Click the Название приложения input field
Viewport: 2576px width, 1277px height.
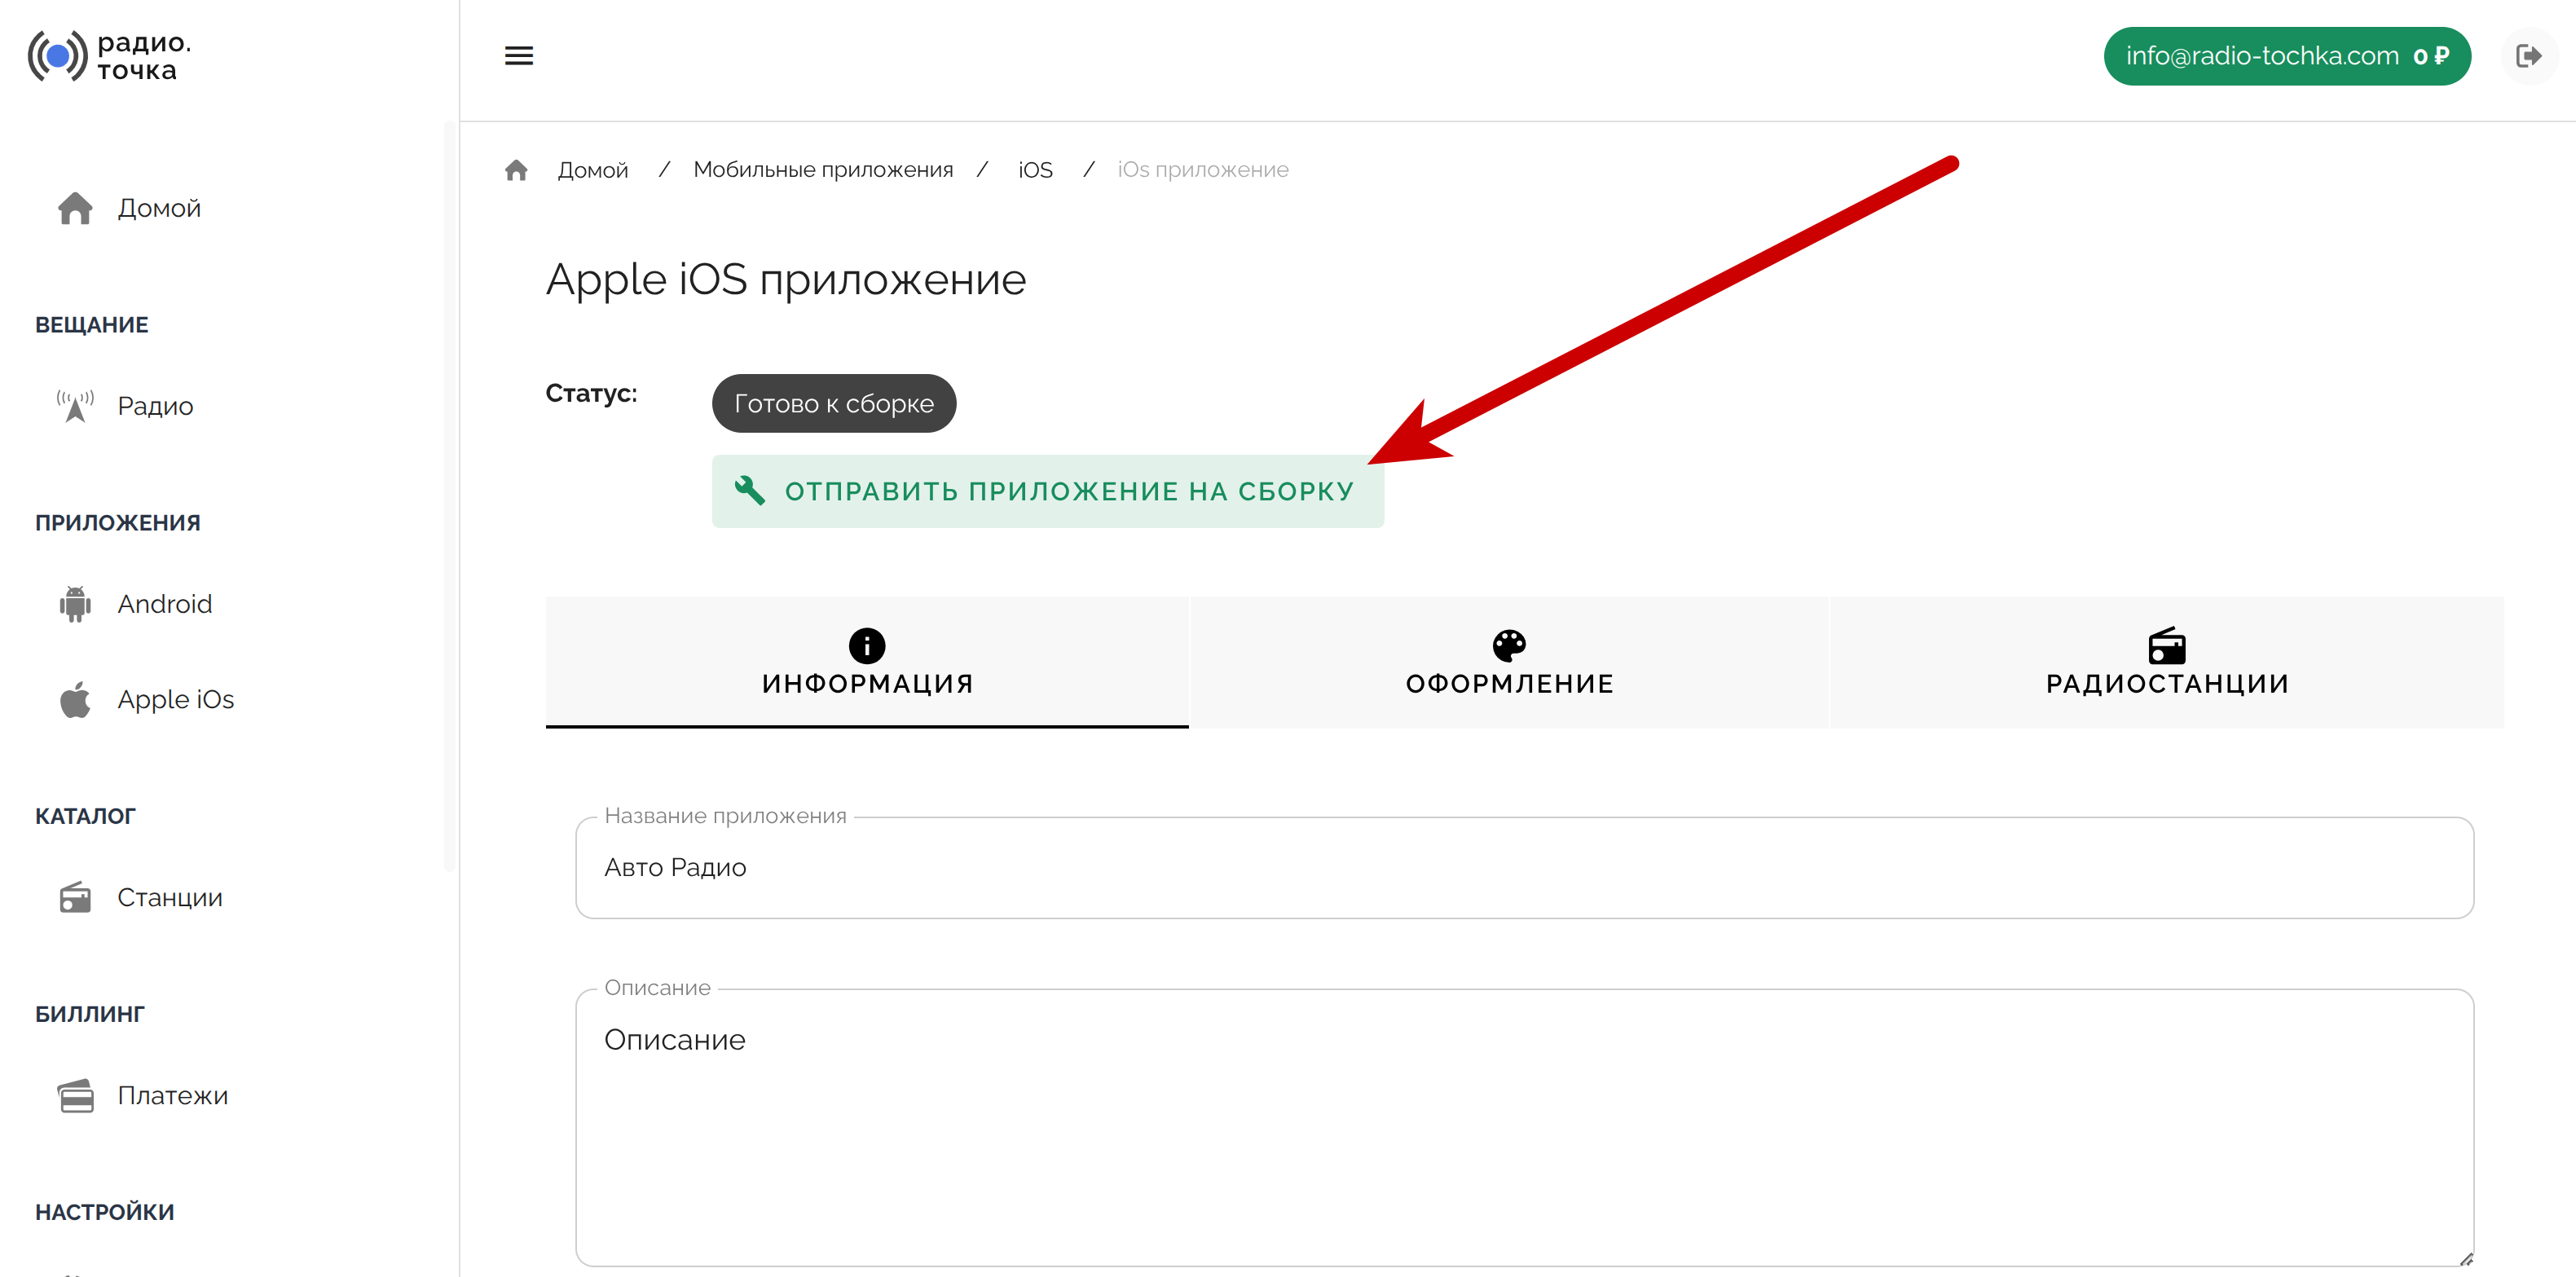1524,868
